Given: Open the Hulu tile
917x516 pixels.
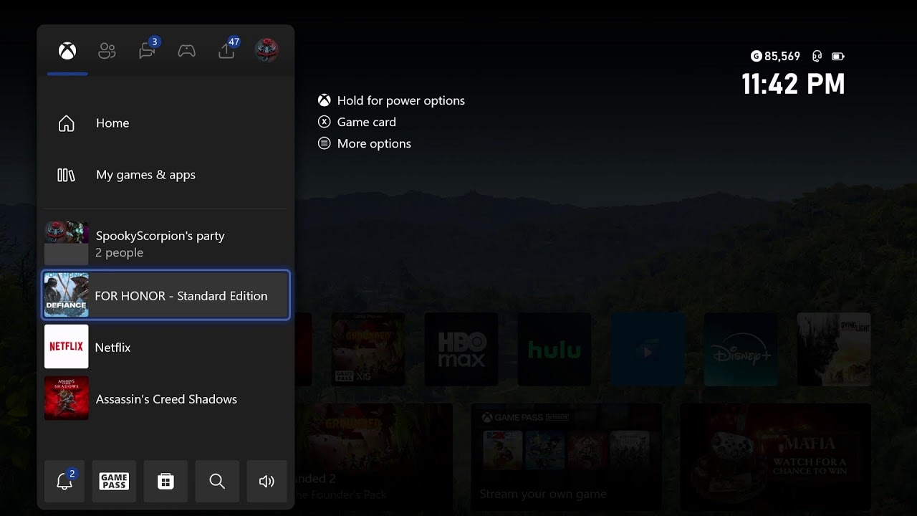Looking at the screenshot, I should coord(554,350).
